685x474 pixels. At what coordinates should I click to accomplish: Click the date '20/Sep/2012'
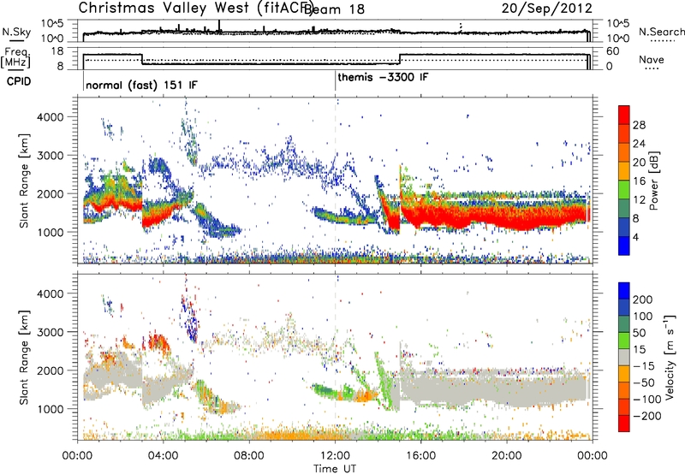pos(546,8)
